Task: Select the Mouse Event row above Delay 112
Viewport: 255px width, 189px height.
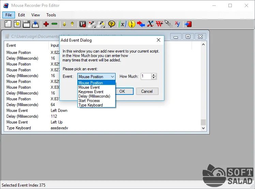Action: tap(103, 111)
